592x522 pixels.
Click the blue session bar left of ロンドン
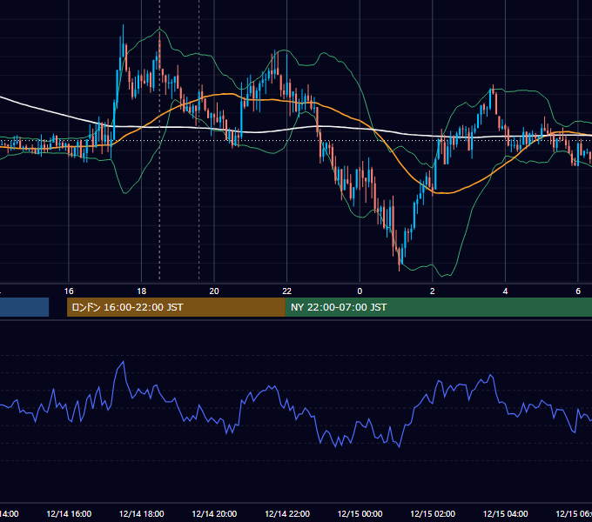click(24, 307)
